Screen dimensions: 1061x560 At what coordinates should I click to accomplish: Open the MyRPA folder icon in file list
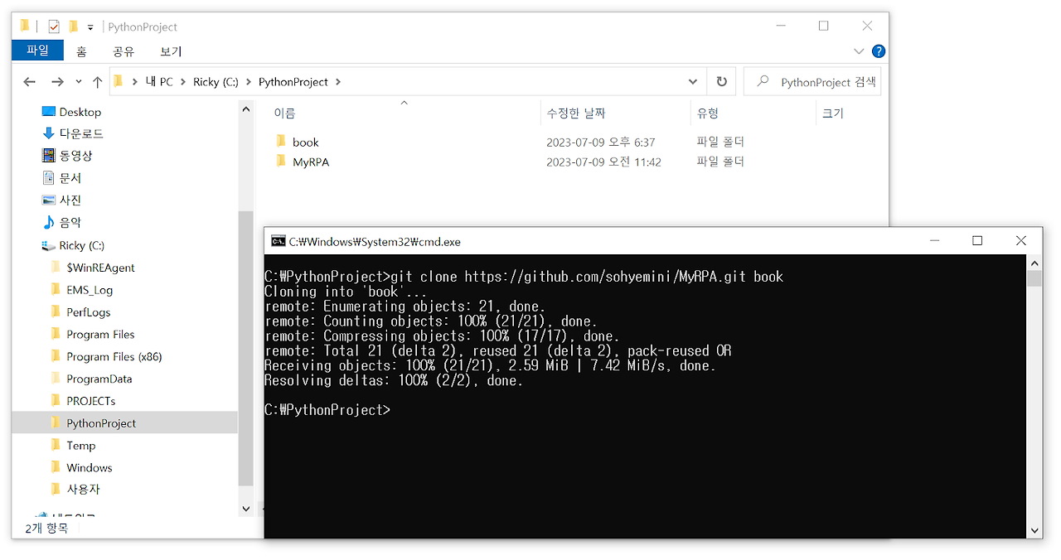281,162
